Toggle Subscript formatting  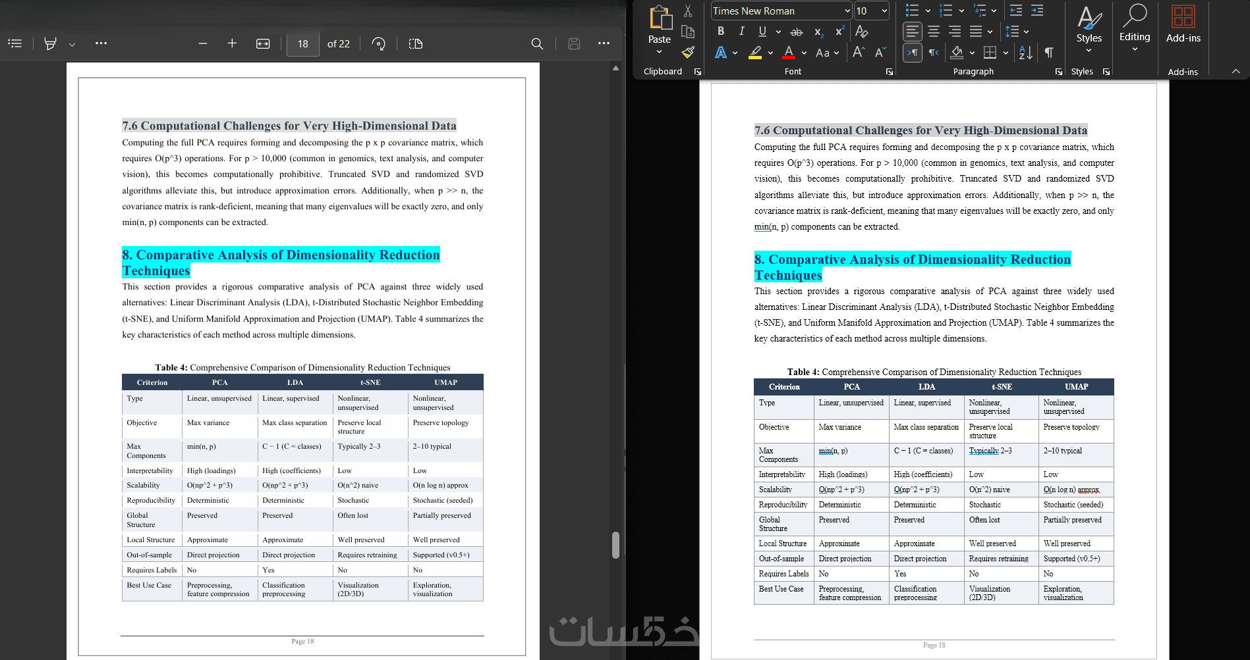point(818,32)
